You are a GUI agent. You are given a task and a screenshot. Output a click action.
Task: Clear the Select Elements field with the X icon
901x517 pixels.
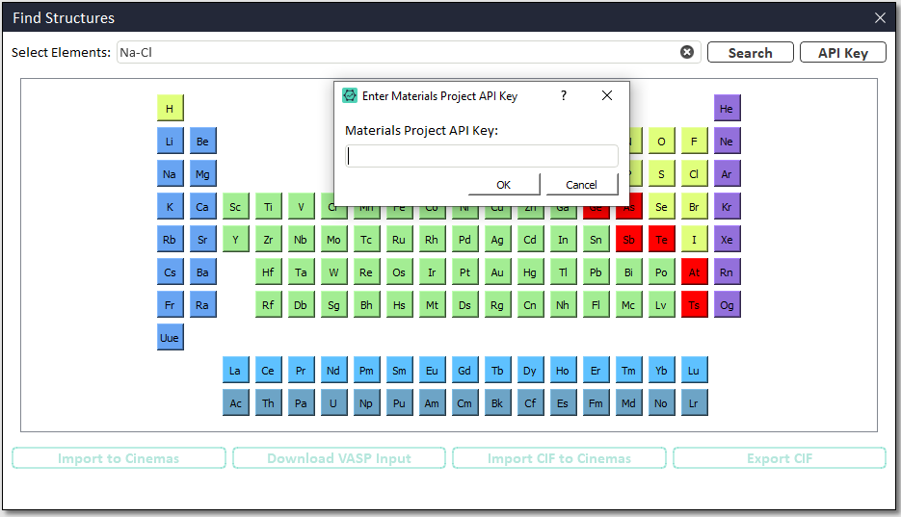[x=687, y=52]
